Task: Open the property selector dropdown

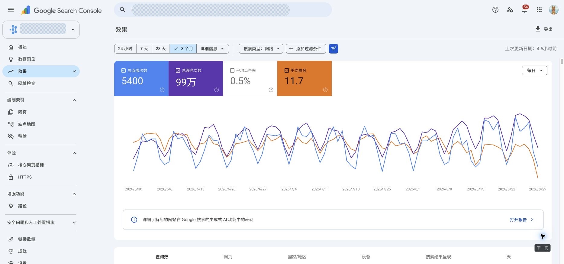Action: point(41,30)
